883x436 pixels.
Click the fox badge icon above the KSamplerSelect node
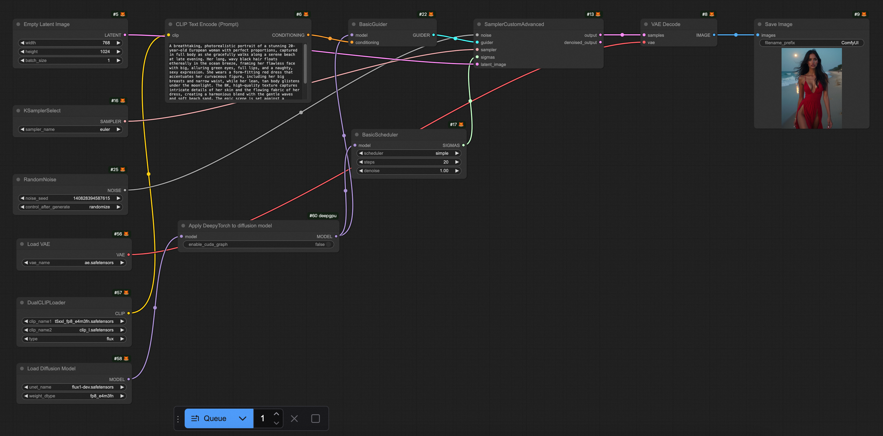pyautogui.click(x=123, y=101)
